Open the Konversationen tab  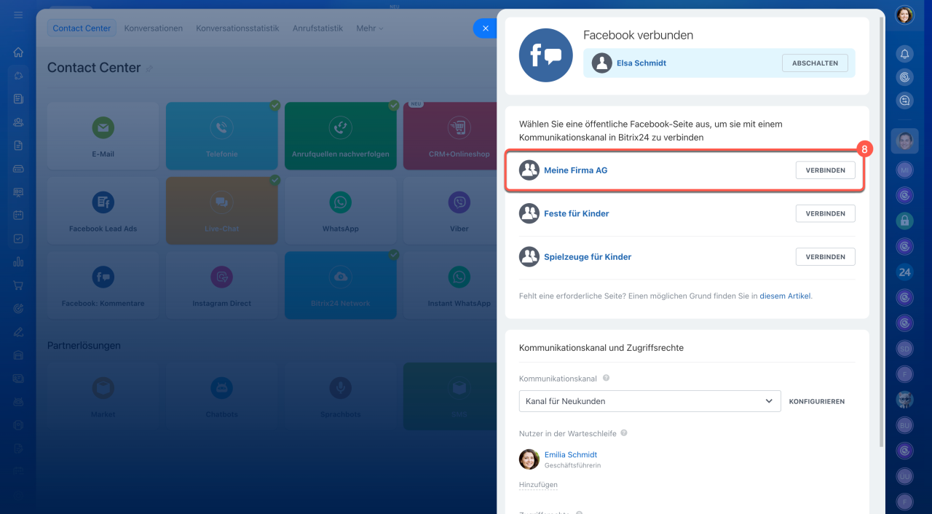coord(154,28)
